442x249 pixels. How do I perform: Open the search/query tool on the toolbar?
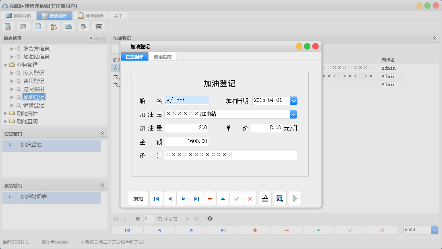8,26
